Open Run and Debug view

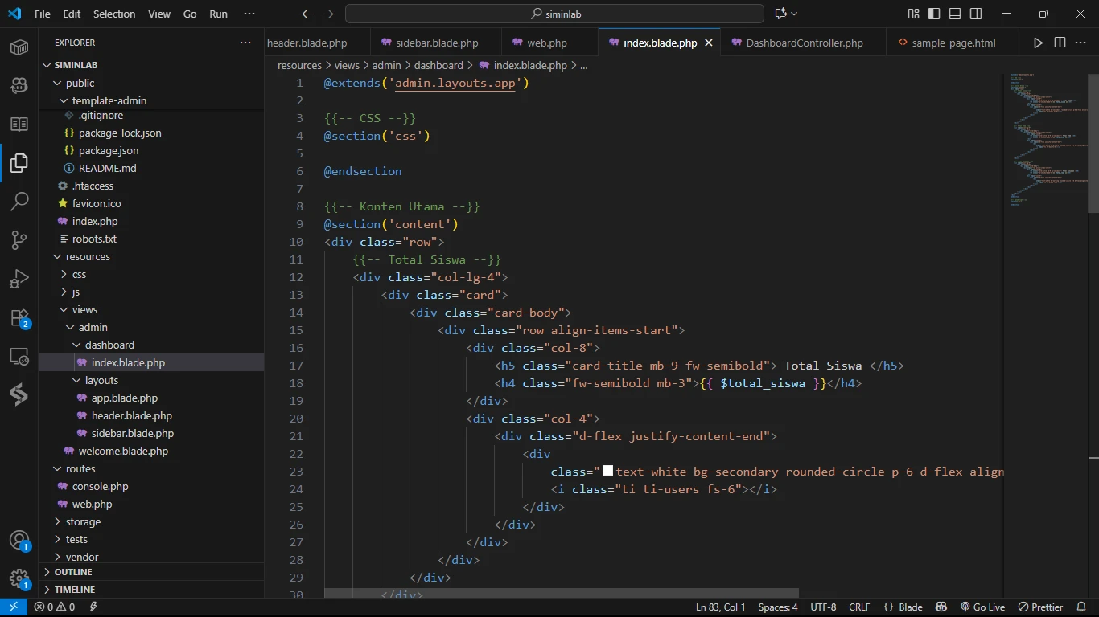19,279
